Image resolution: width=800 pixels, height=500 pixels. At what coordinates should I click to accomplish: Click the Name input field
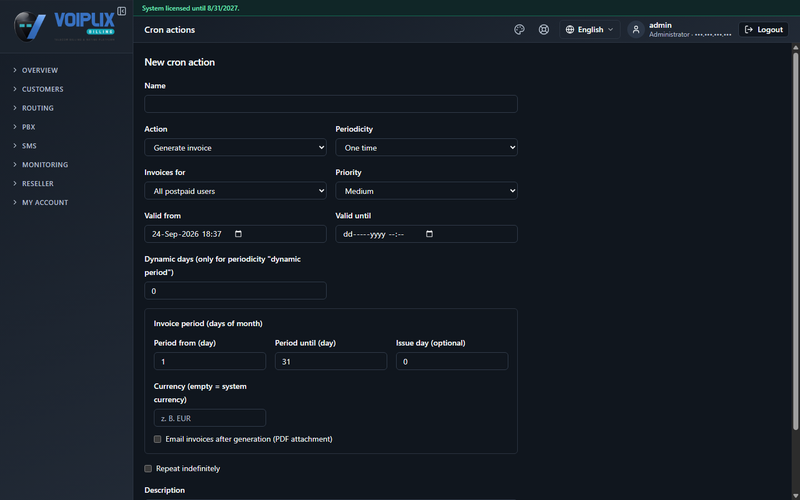(x=331, y=104)
